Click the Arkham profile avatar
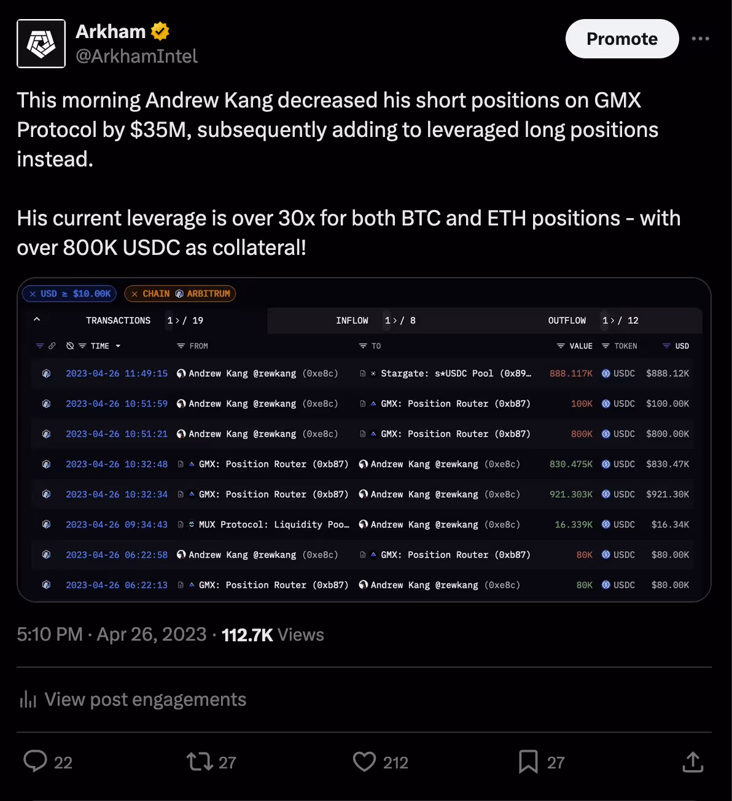This screenshot has width=732, height=801. 41,43
